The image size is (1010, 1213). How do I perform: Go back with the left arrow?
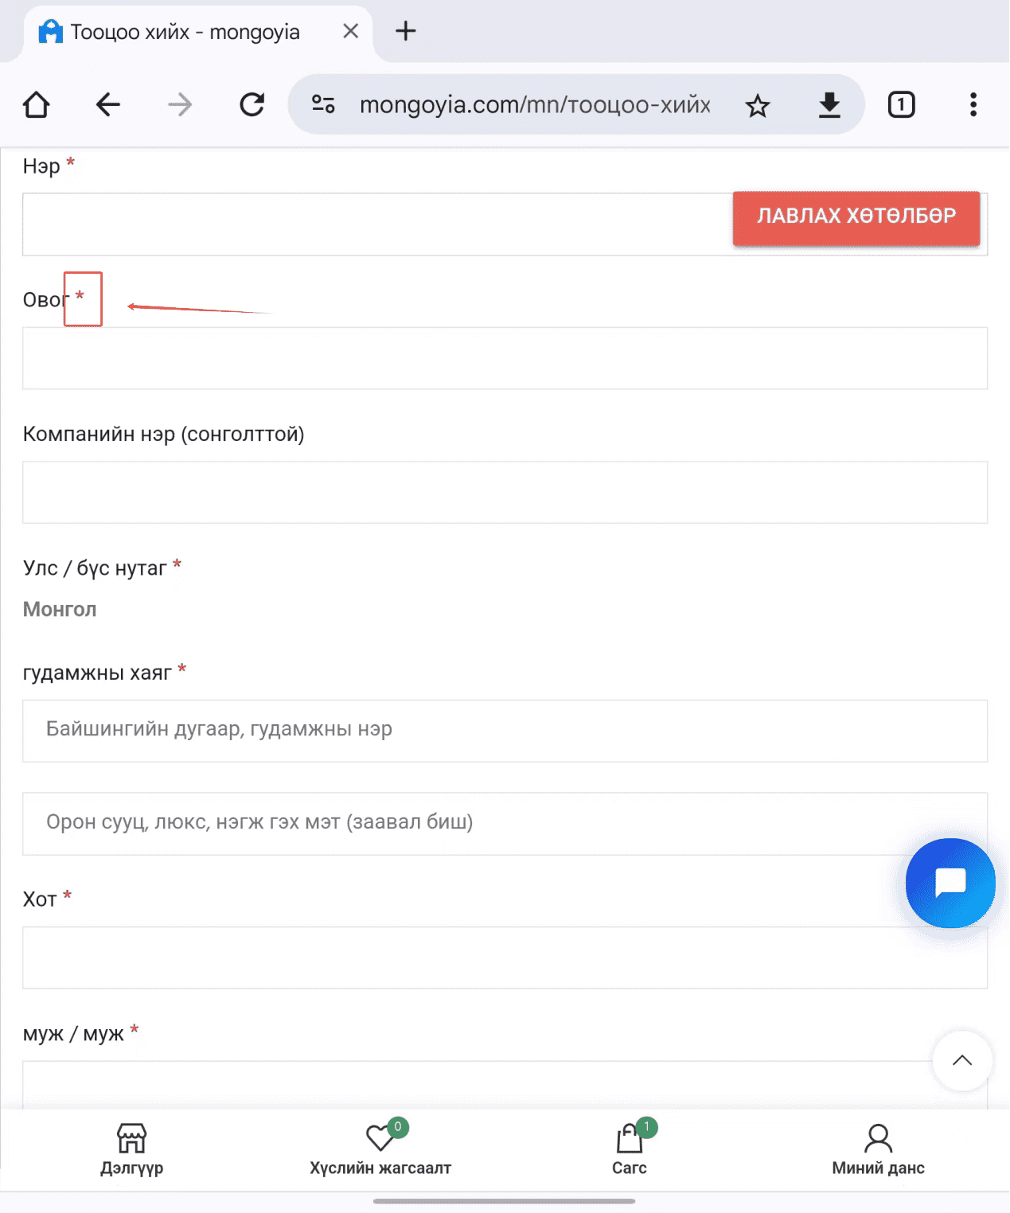108,104
